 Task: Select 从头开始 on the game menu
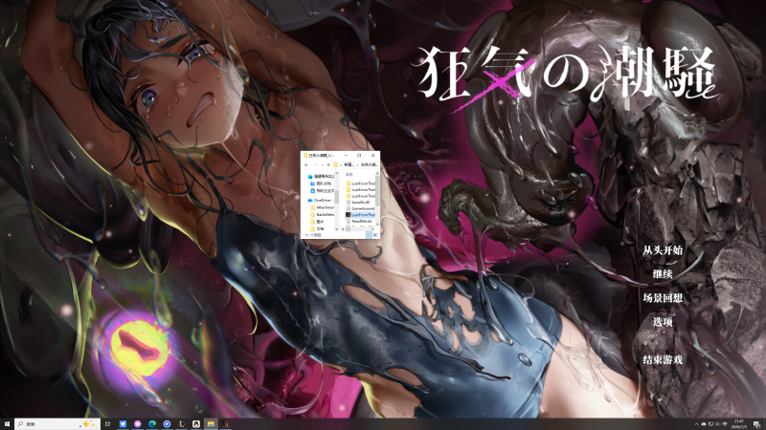coord(662,250)
